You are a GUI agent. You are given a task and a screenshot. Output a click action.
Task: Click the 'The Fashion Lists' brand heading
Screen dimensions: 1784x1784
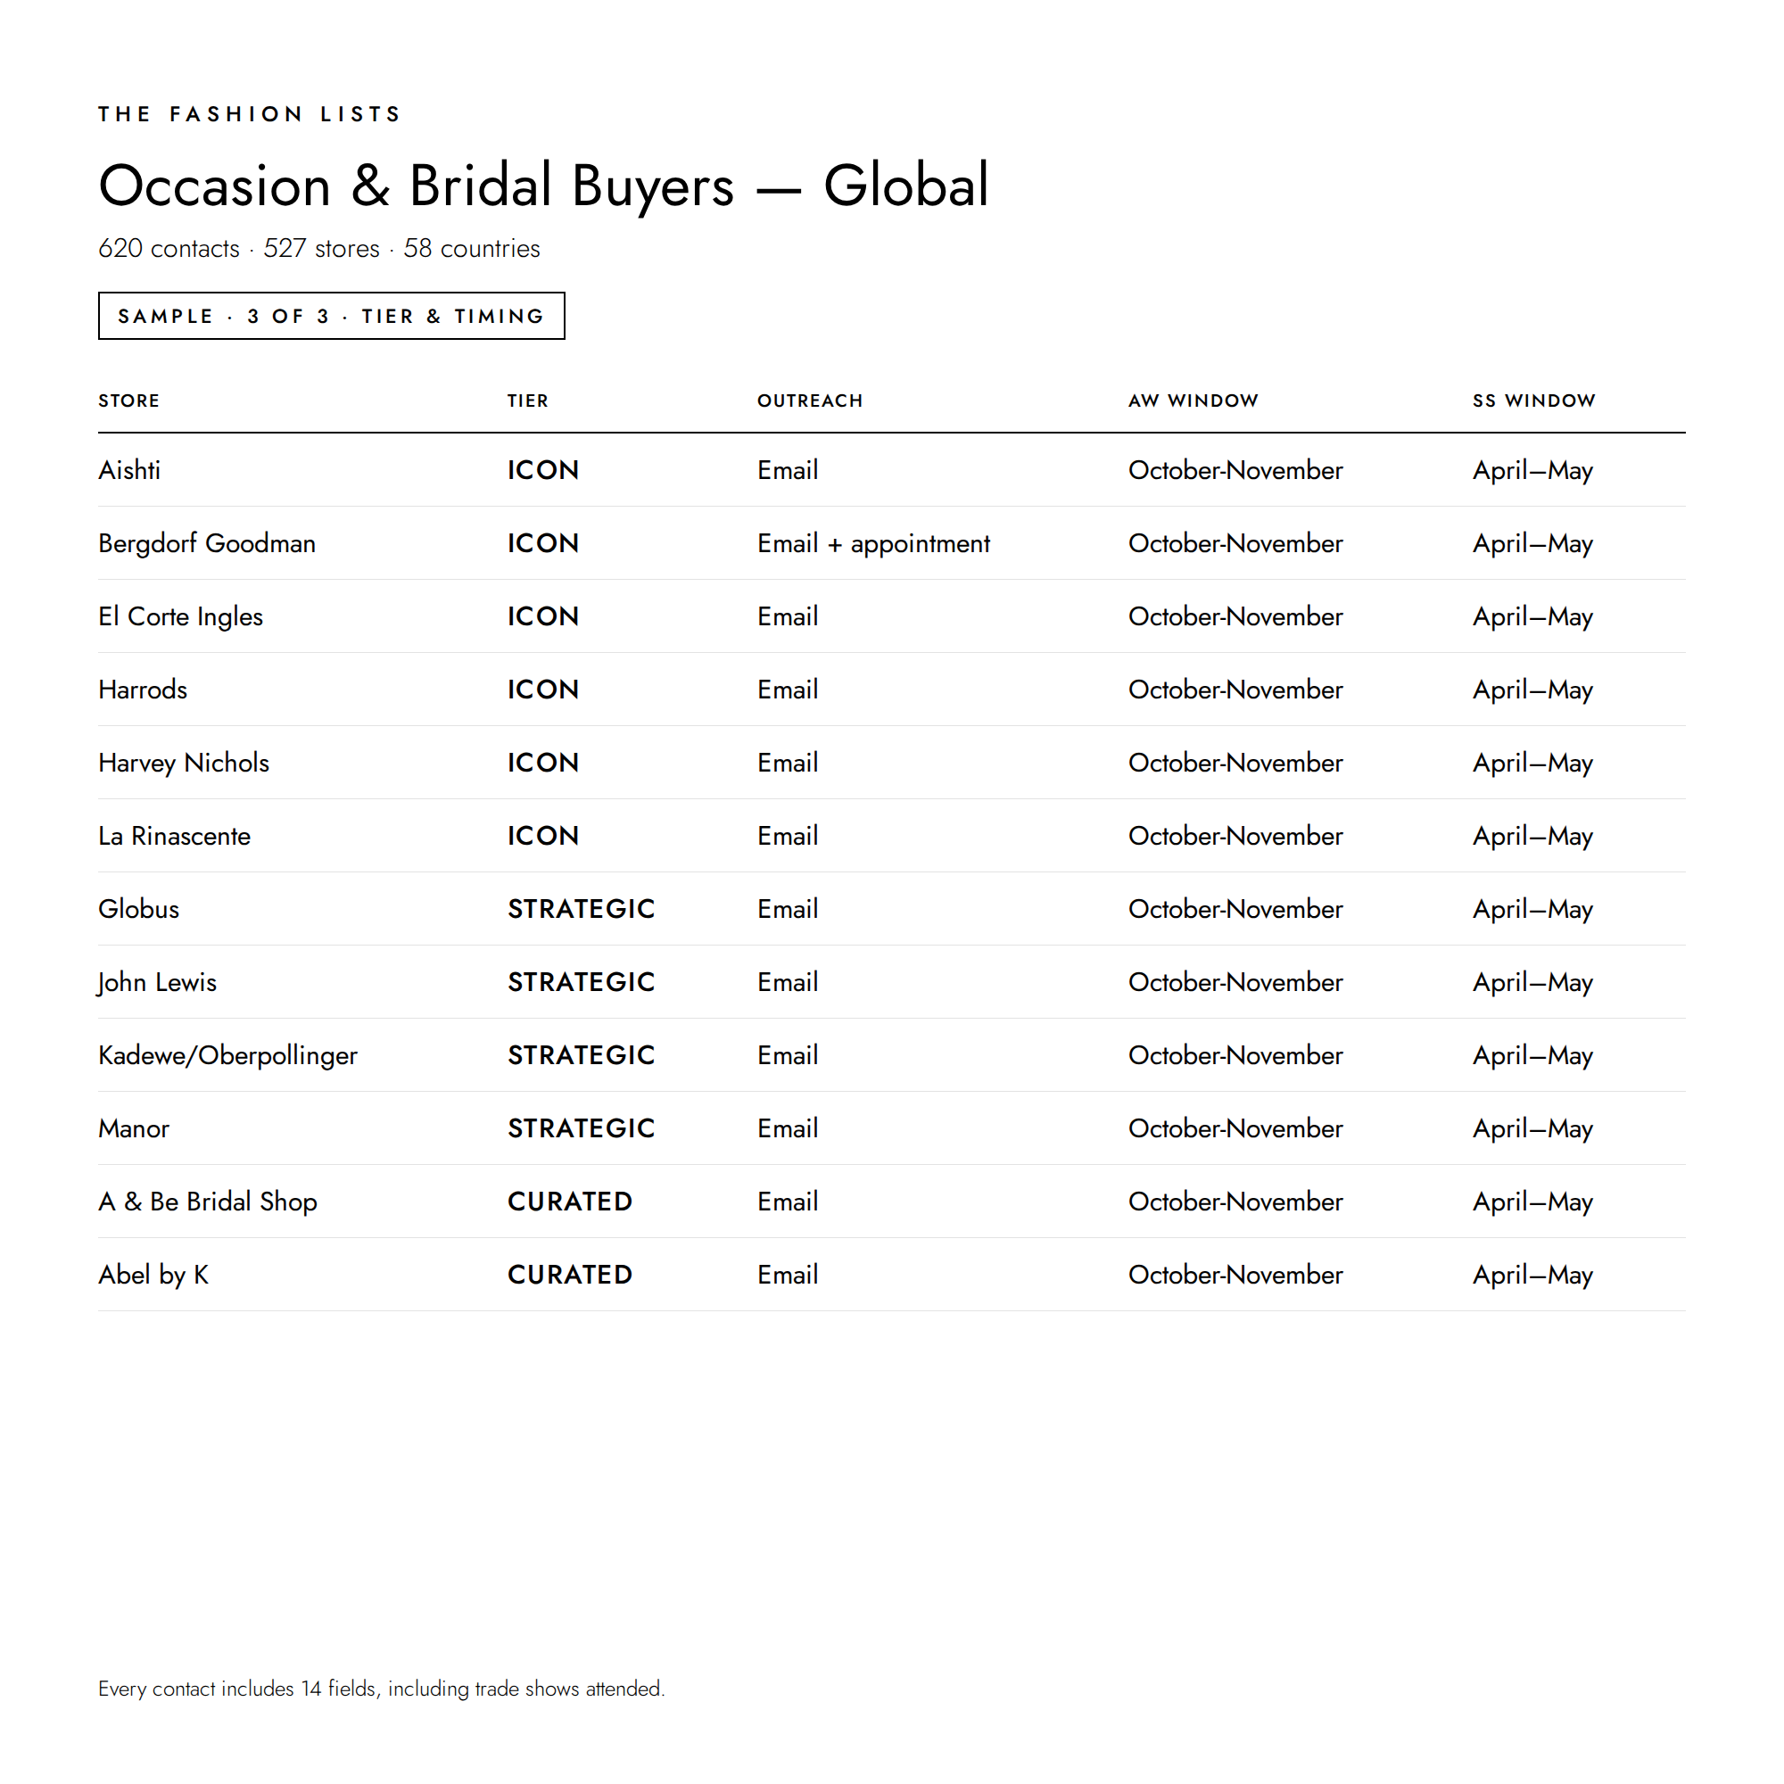pos(250,113)
